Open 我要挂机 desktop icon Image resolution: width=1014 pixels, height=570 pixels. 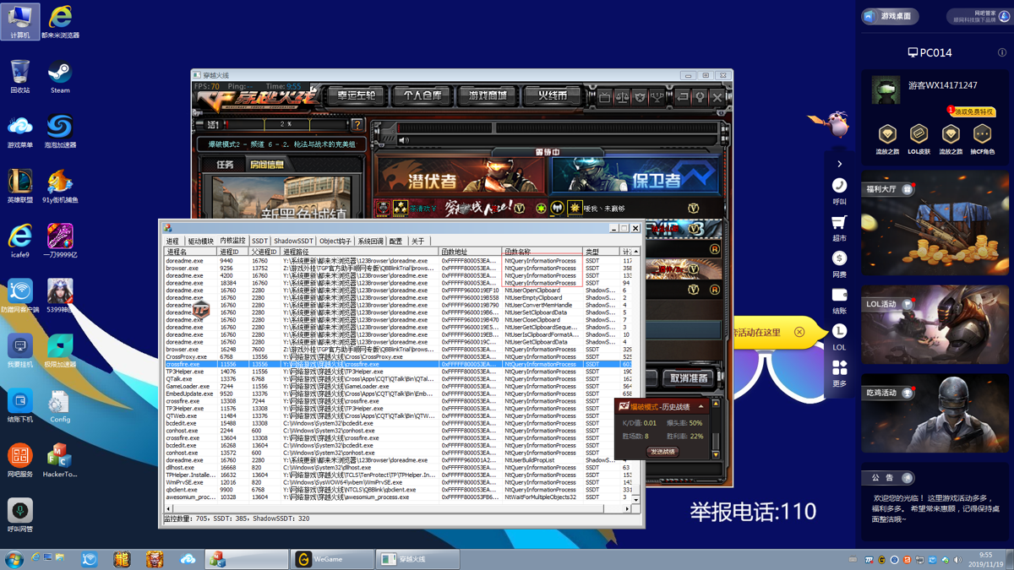coord(20,350)
